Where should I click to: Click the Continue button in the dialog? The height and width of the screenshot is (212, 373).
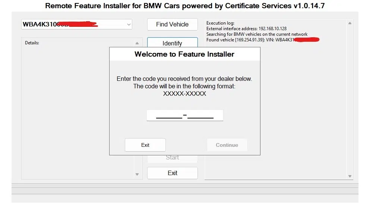click(227, 145)
